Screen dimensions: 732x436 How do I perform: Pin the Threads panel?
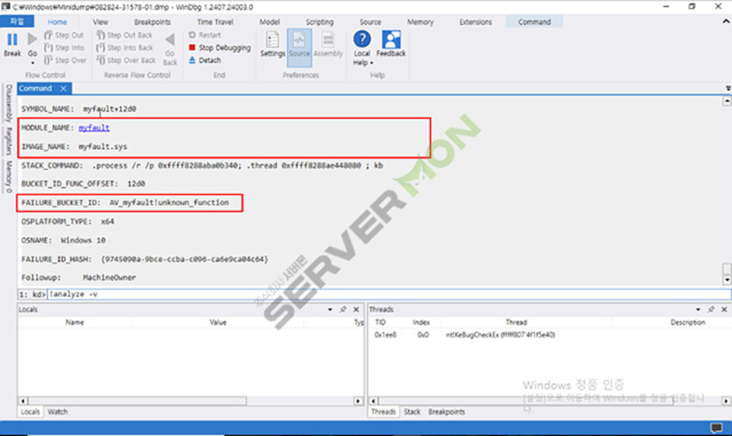point(711,309)
